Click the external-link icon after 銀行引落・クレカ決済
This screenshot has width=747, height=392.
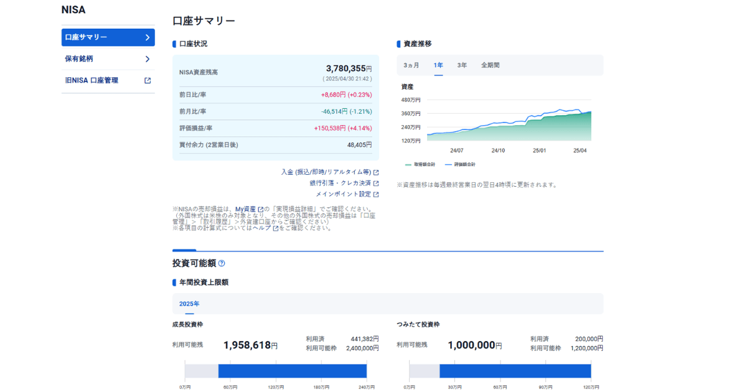point(376,184)
